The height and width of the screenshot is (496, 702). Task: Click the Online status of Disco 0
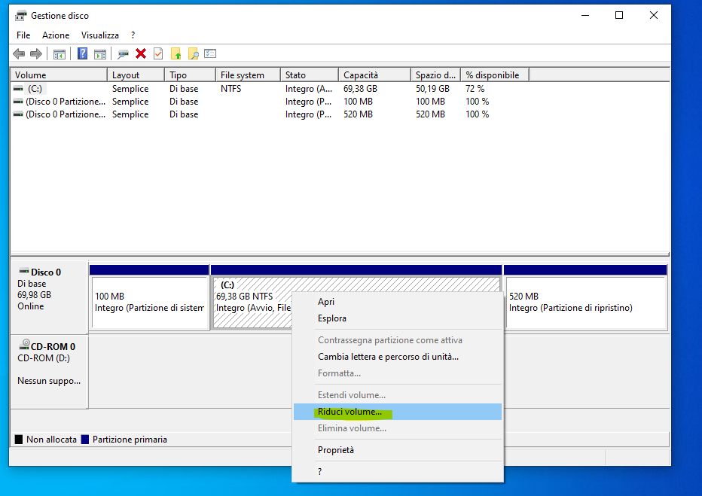[30, 306]
